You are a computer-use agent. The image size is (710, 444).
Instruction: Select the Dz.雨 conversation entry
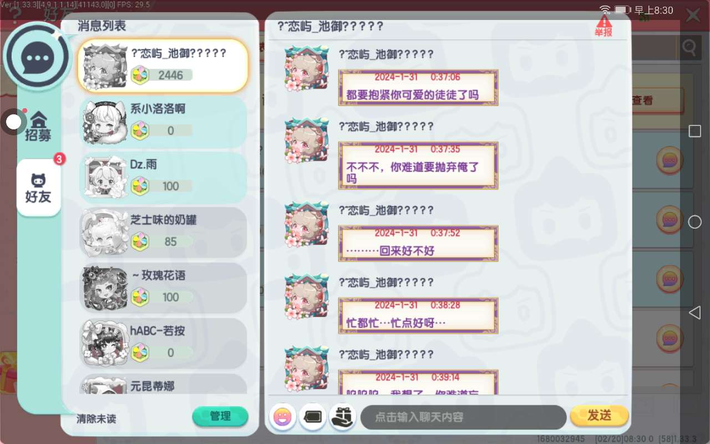click(x=164, y=178)
